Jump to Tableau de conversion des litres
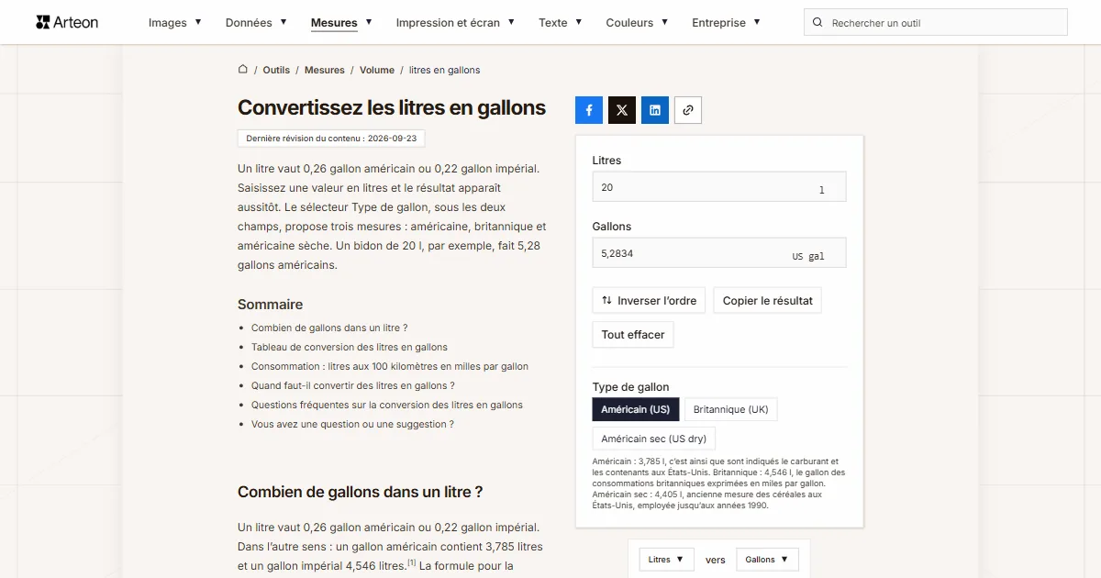The height and width of the screenshot is (578, 1101). click(350, 347)
